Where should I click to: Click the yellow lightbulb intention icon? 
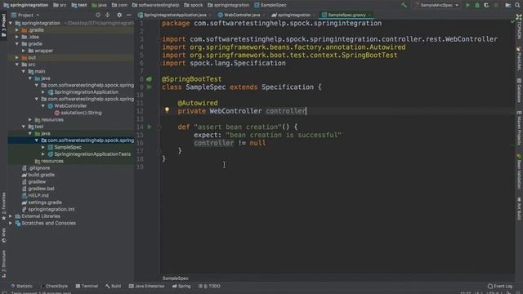(167, 110)
